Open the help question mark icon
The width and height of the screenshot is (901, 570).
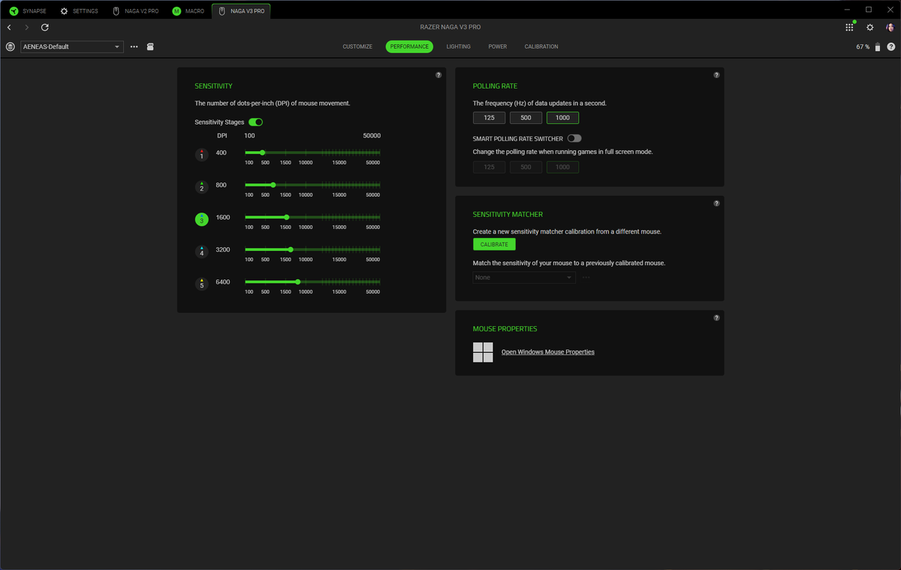[890, 47]
